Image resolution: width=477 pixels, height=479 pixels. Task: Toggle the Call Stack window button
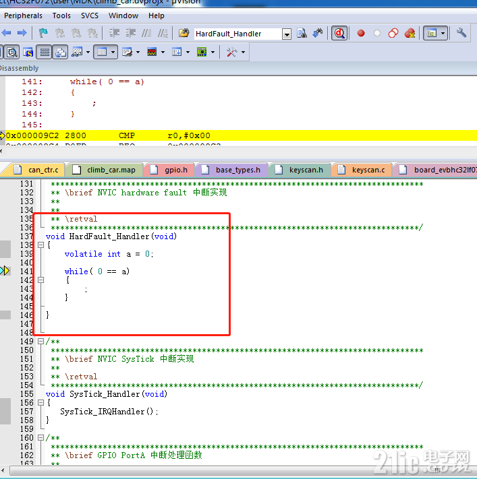pos(61,53)
